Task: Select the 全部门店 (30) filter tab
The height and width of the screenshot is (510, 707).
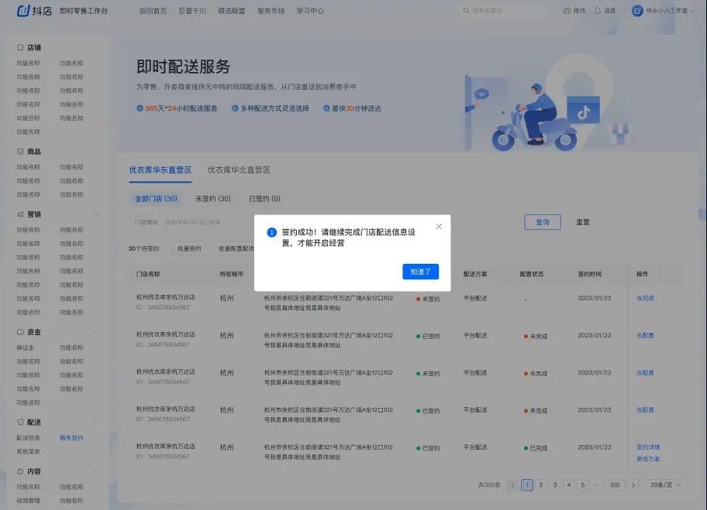Action: click(156, 199)
